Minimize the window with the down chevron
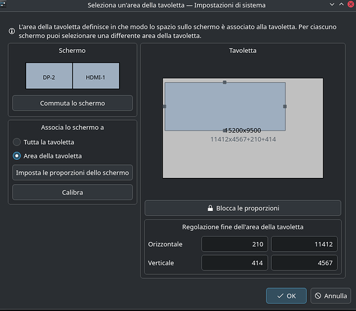Screen dimensions: 356x311 [332, 4]
